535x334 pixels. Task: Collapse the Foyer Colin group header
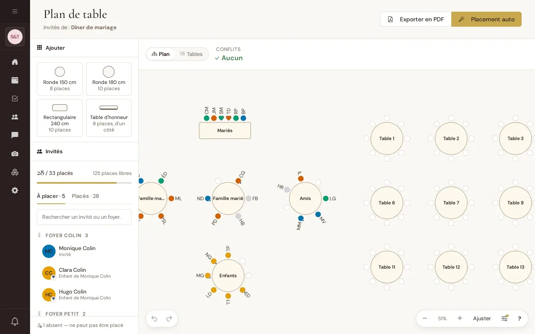[x=67, y=235]
